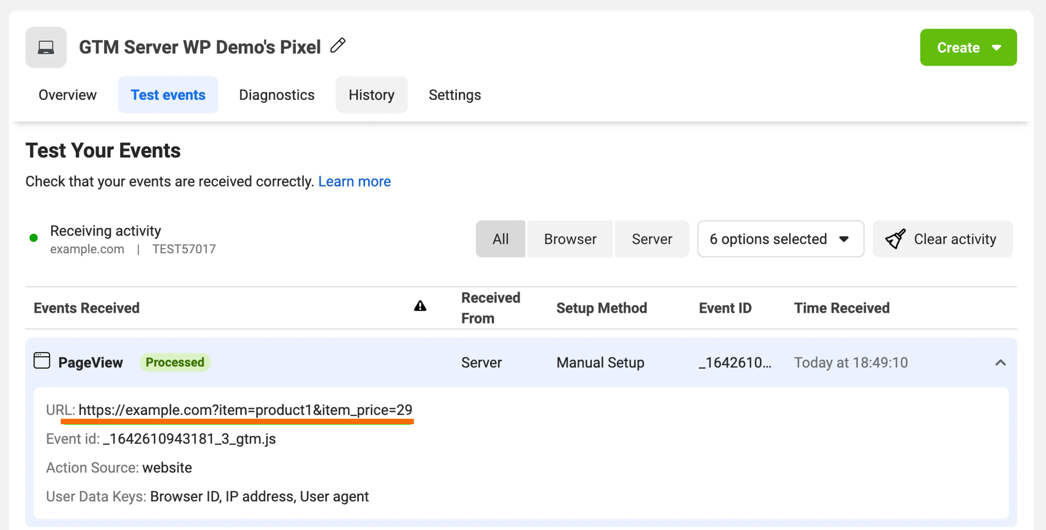Open the Learn more link
Viewport: 1046px width, 530px height.
354,181
